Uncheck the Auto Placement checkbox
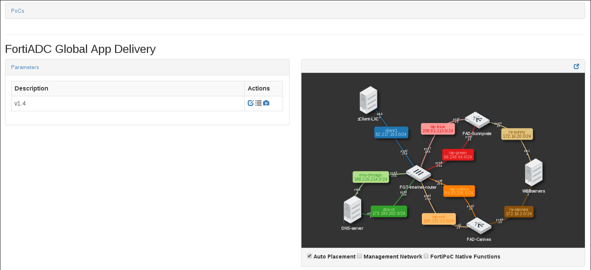This screenshot has width=591, height=270. click(309, 256)
